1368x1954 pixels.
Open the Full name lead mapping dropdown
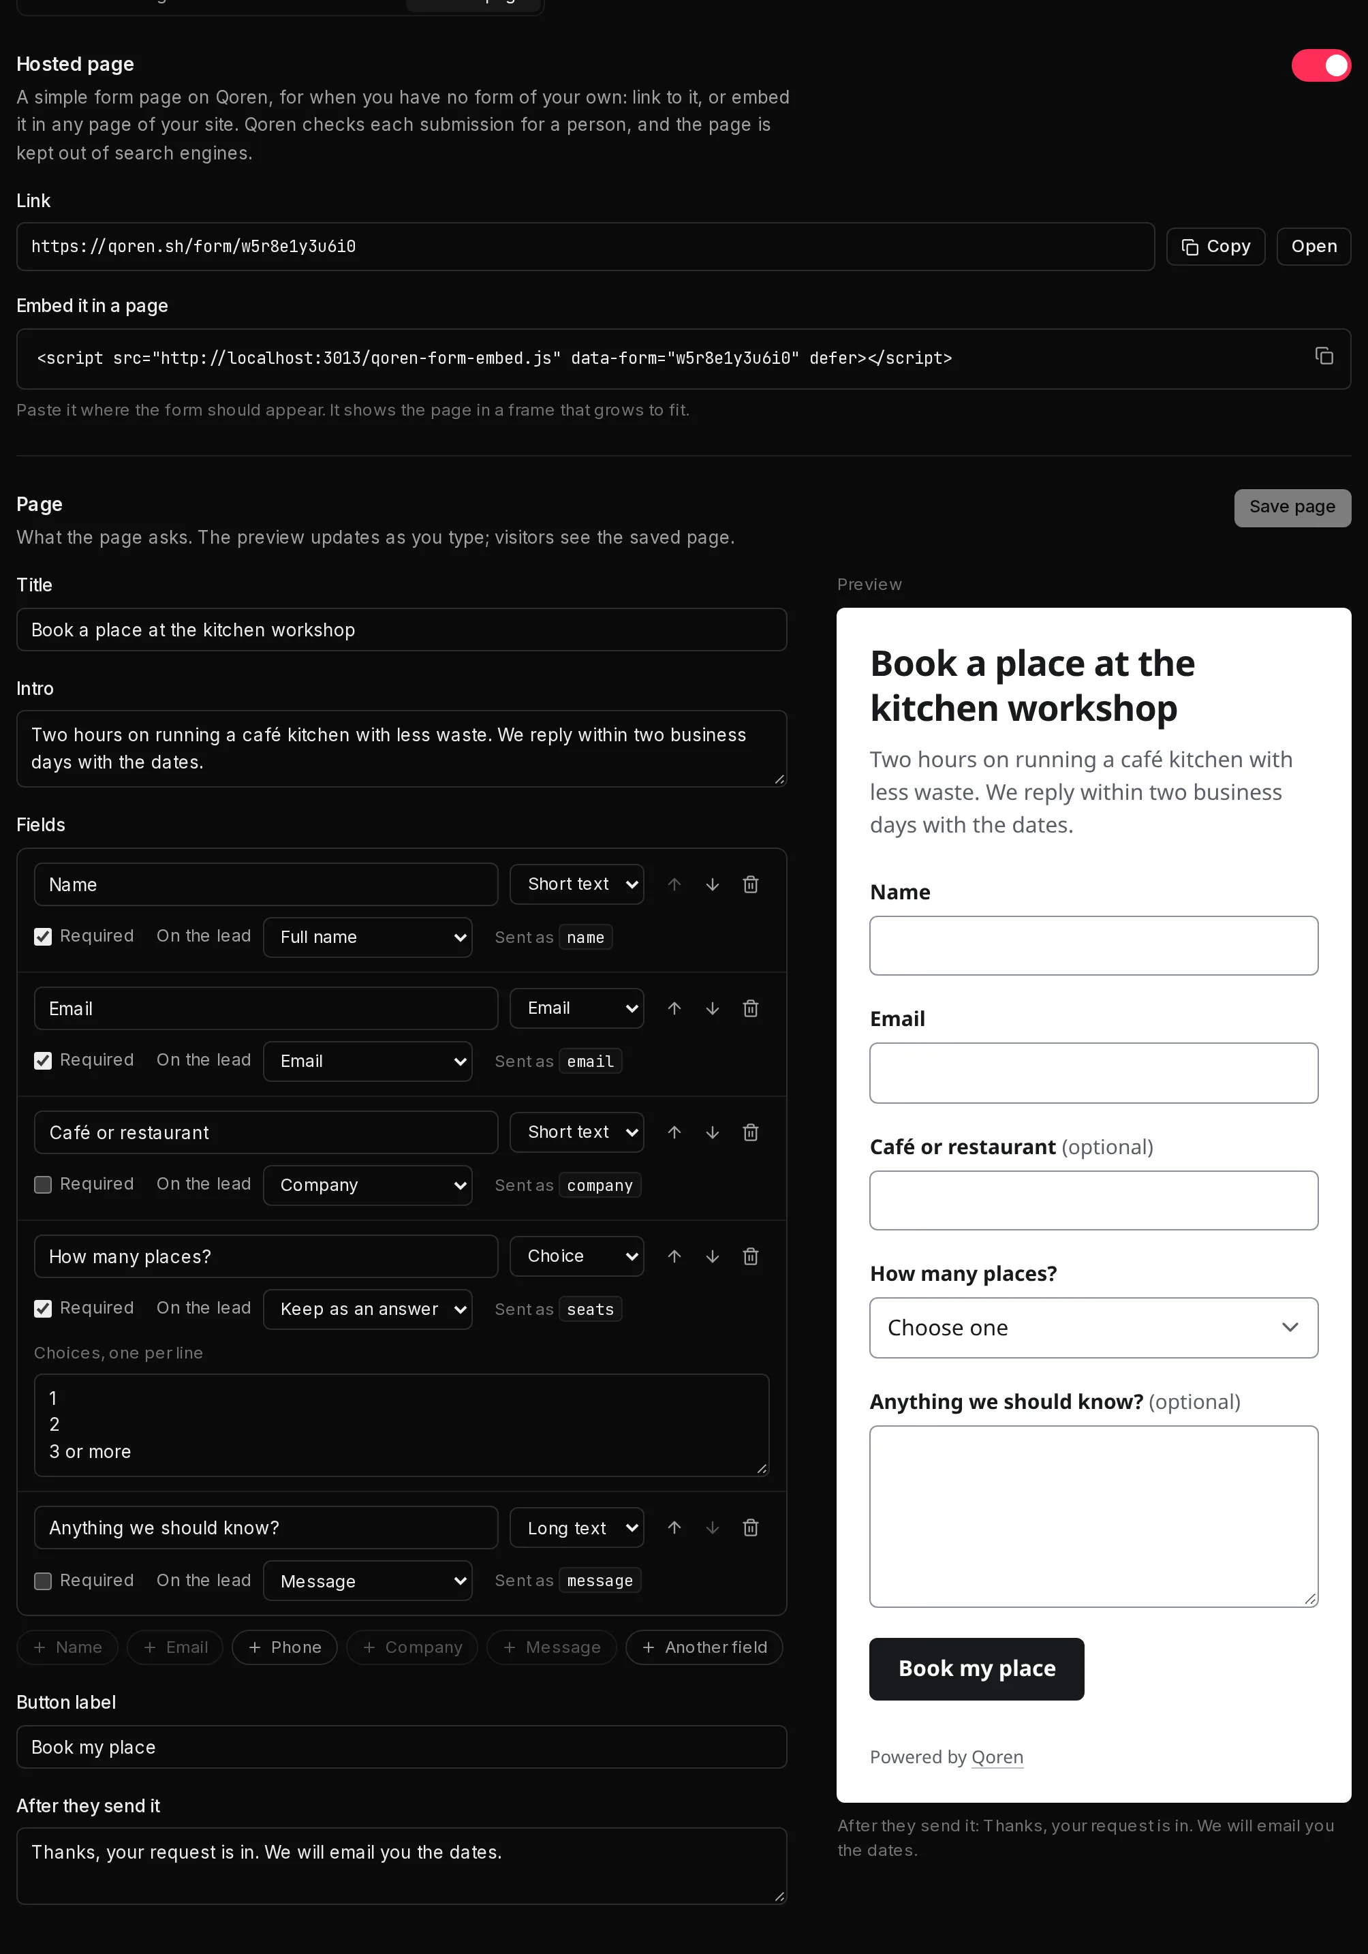[x=367, y=937]
